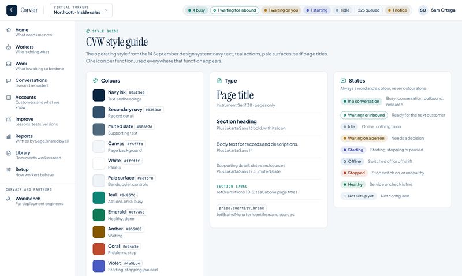Click the chart icon beside States
This screenshot has width=462, height=276.
pyautogui.click(x=343, y=80)
